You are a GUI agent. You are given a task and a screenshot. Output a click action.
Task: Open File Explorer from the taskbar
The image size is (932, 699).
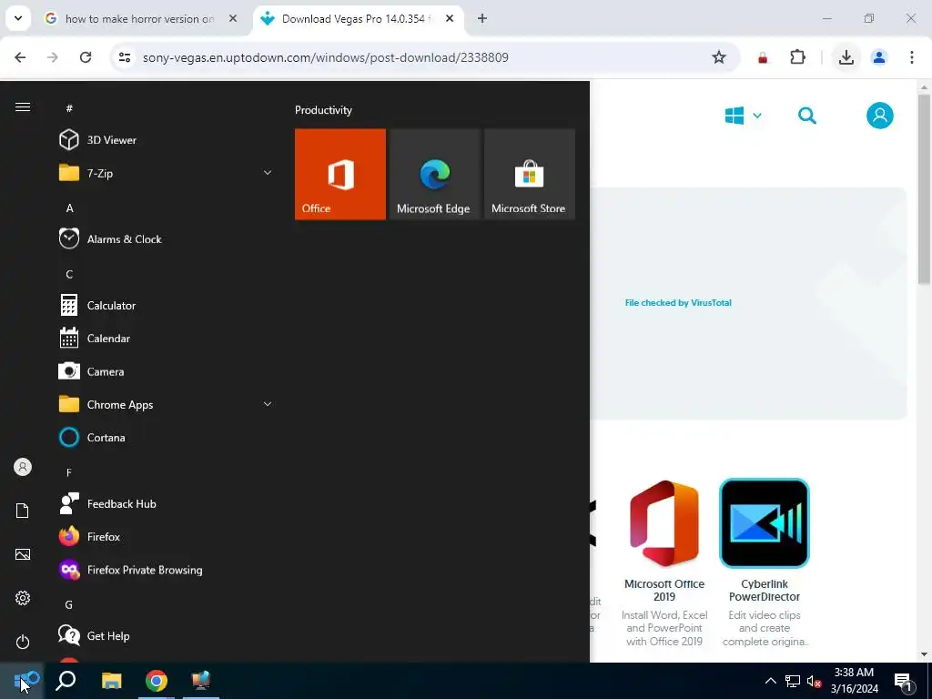(111, 681)
